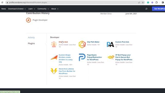Screen dimensions: 165x93
Task: Open the Page Expire Popup P logo
Action: pyautogui.click(x=82, y=57)
